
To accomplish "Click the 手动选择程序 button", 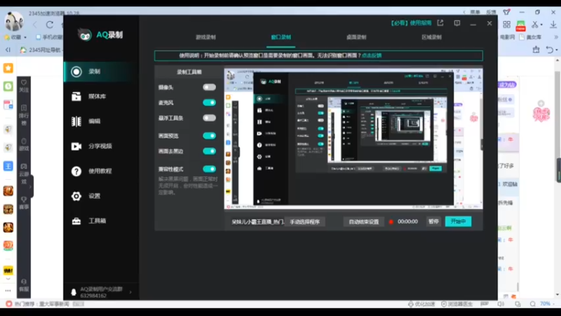I will coord(304,222).
